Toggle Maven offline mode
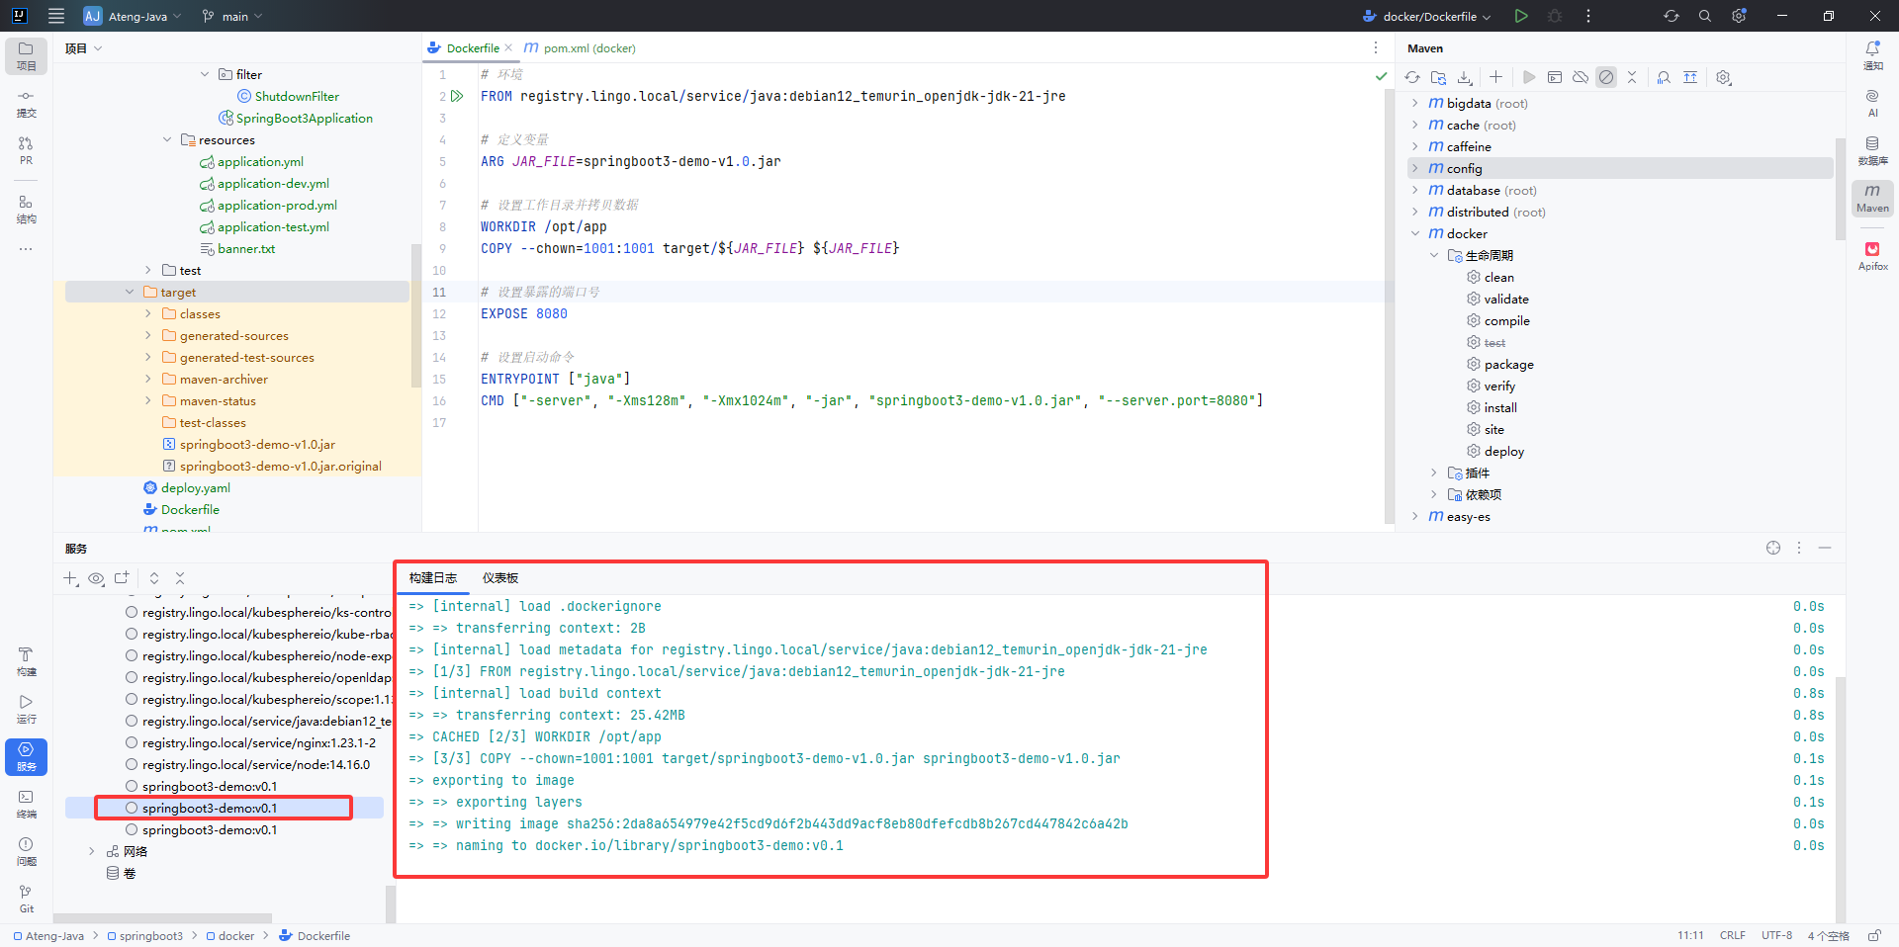Viewport: 1899px width, 947px height. pos(1581,77)
